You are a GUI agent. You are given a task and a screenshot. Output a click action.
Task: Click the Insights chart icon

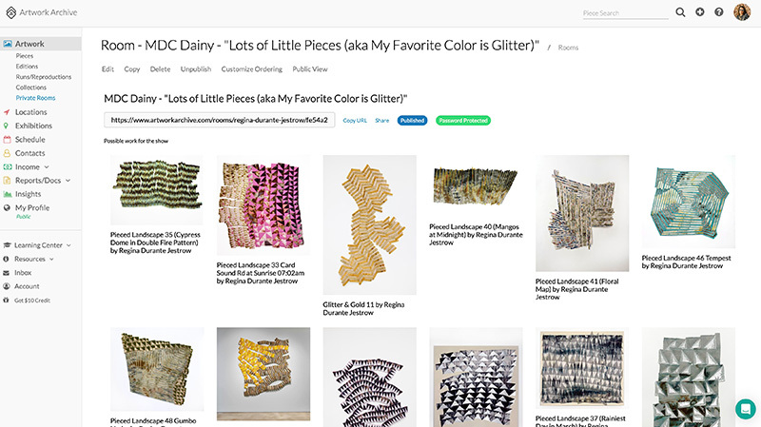[x=8, y=194]
